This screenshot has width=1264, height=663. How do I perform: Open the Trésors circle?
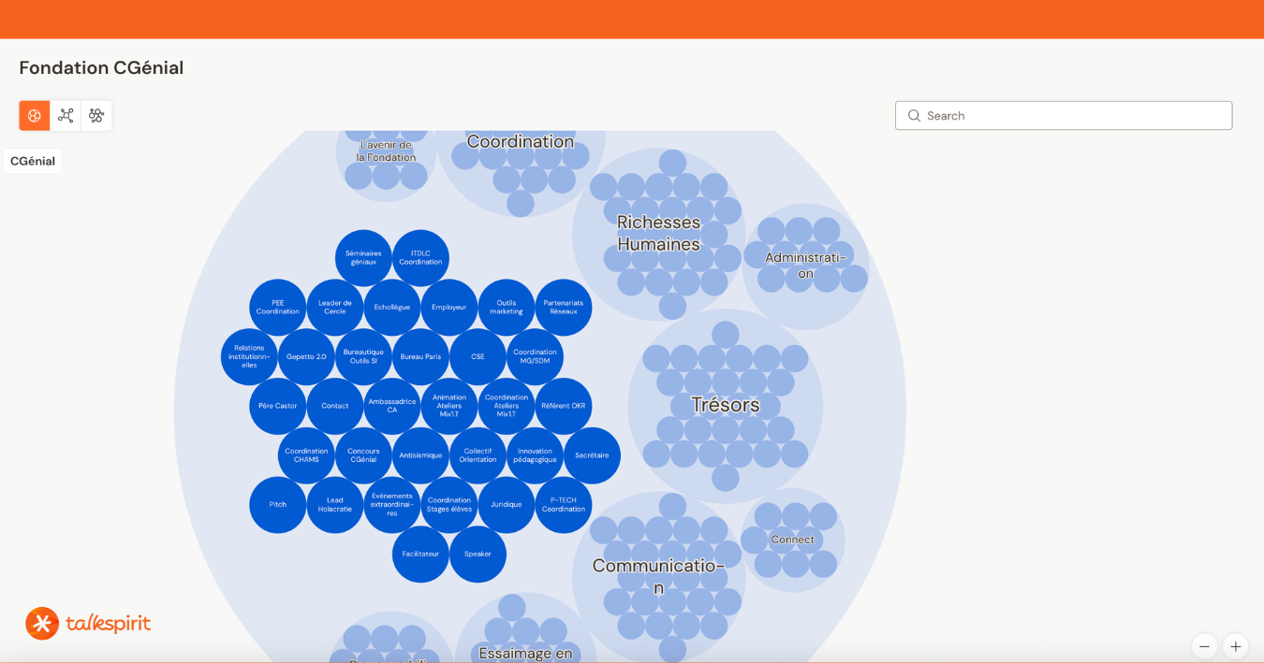point(726,405)
